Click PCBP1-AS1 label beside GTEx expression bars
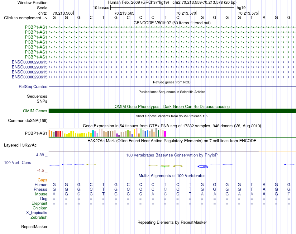 (36, 133)
